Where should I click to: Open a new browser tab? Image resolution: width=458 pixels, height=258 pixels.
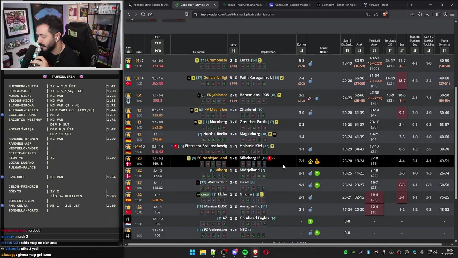(x=411, y=5)
